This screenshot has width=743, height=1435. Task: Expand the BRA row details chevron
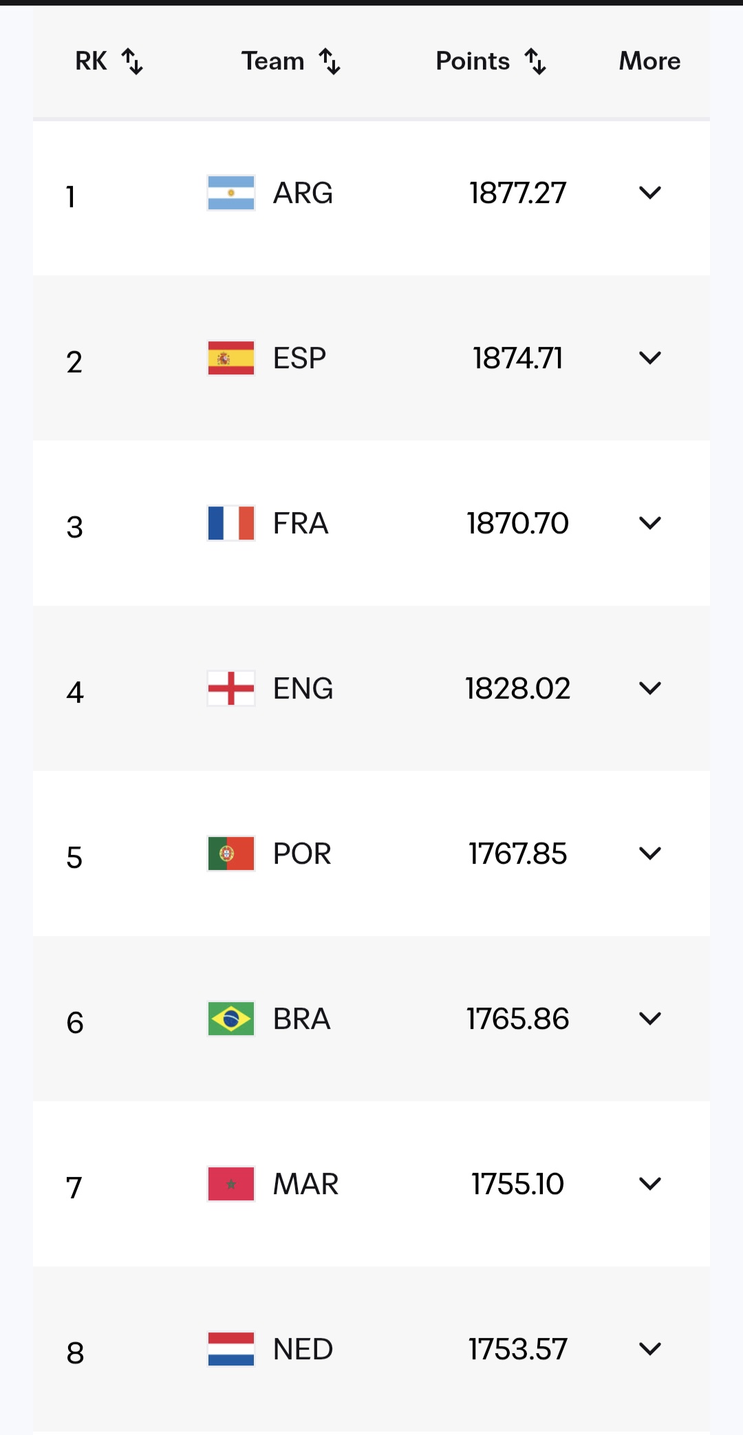pyautogui.click(x=650, y=1019)
